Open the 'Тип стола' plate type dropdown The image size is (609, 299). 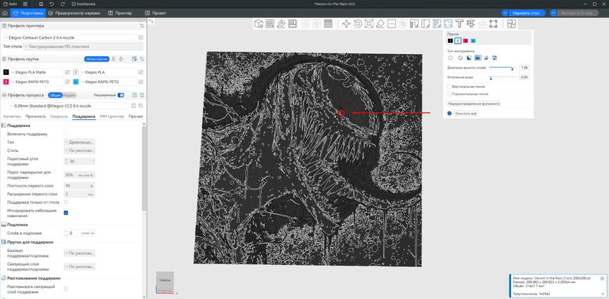click(x=83, y=46)
